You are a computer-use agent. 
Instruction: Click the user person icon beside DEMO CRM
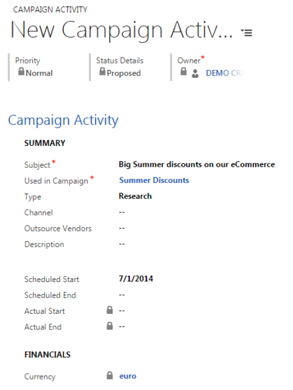click(195, 74)
